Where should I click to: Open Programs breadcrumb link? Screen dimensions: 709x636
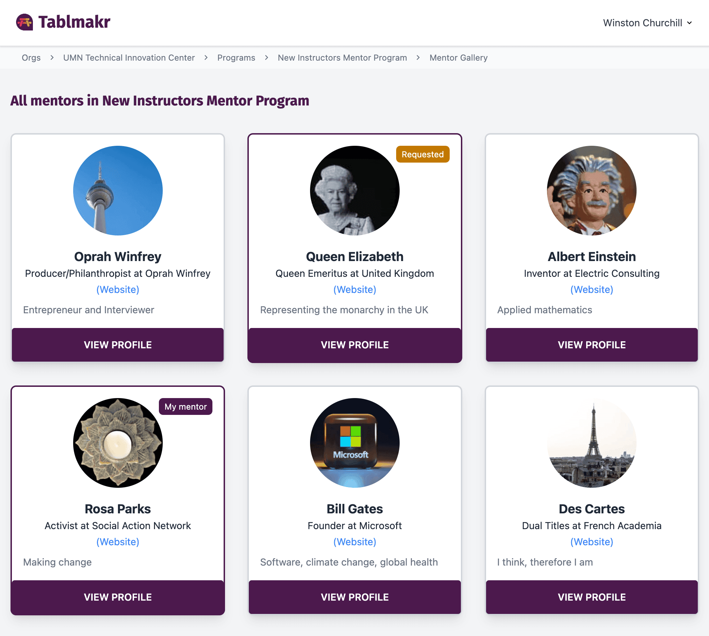pyautogui.click(x=236, y=58)
